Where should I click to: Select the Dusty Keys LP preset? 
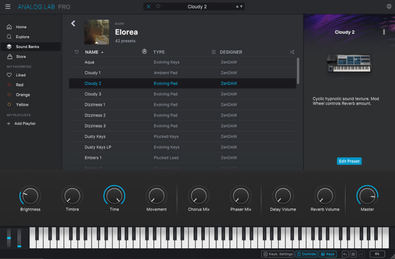pyautogui.click(x=182, y=147)
